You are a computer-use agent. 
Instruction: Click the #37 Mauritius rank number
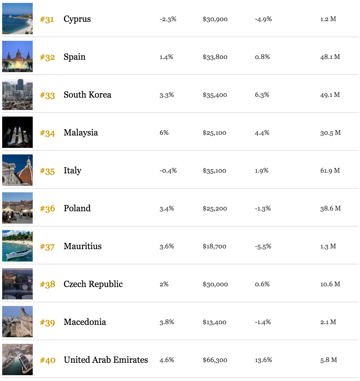(47, 247)
